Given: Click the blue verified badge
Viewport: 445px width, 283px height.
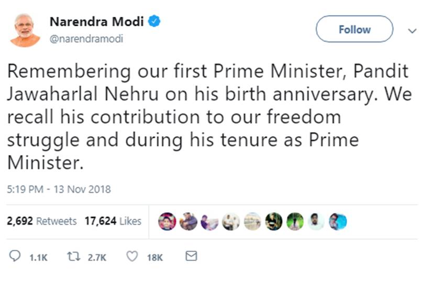Looking at the screenshot, I should [x=154, y=21].
